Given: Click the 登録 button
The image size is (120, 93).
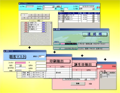Looking at the screenshot, I should coord(78,83).
